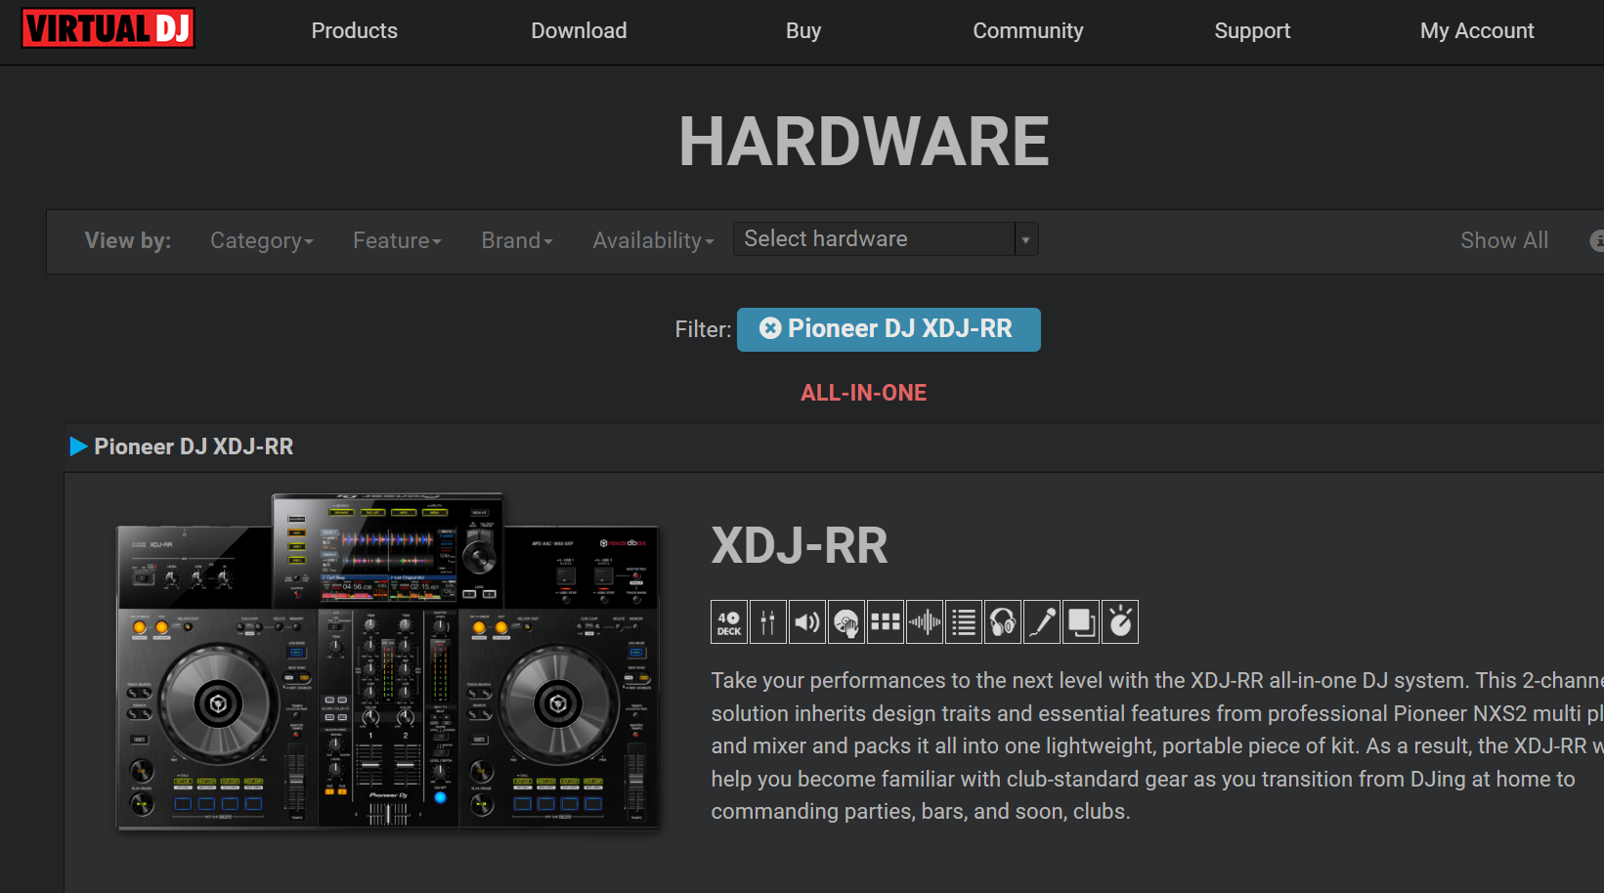Viewport: 1604px width, 893px height.
Task: Click the headphones feature icon
Action: pyautogui.click(x=1003, y=622)
